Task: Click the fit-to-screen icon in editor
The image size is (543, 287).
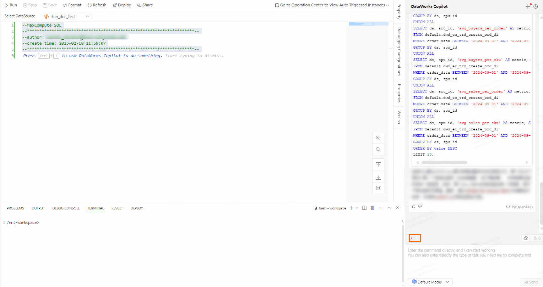Action: click(x=378, y=188)
